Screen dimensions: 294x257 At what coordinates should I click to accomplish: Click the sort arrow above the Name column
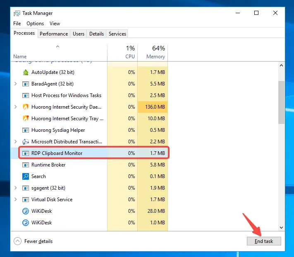tap(58, 46)
